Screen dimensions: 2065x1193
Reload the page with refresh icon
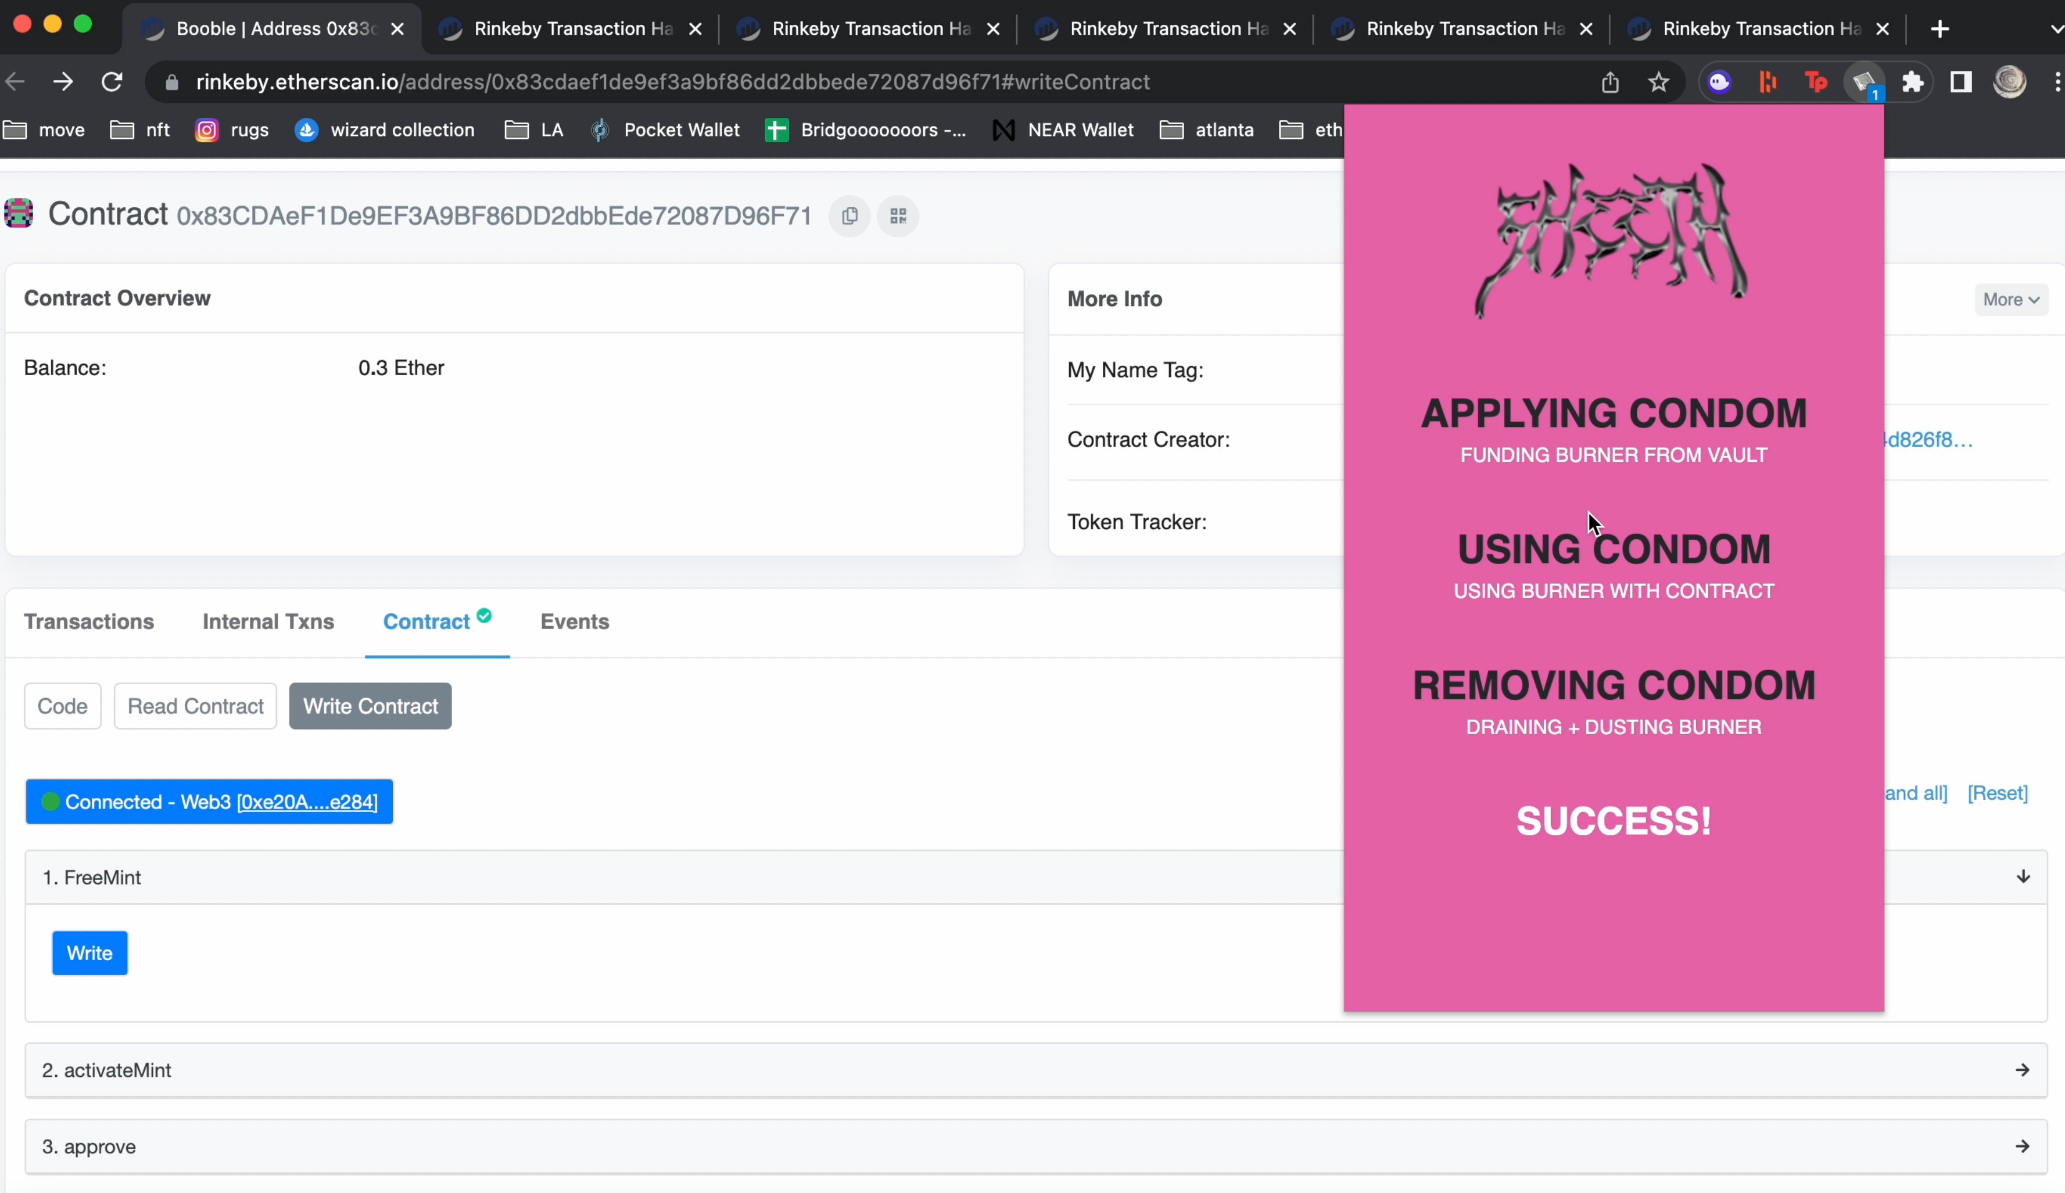click(x=112, y=82)
